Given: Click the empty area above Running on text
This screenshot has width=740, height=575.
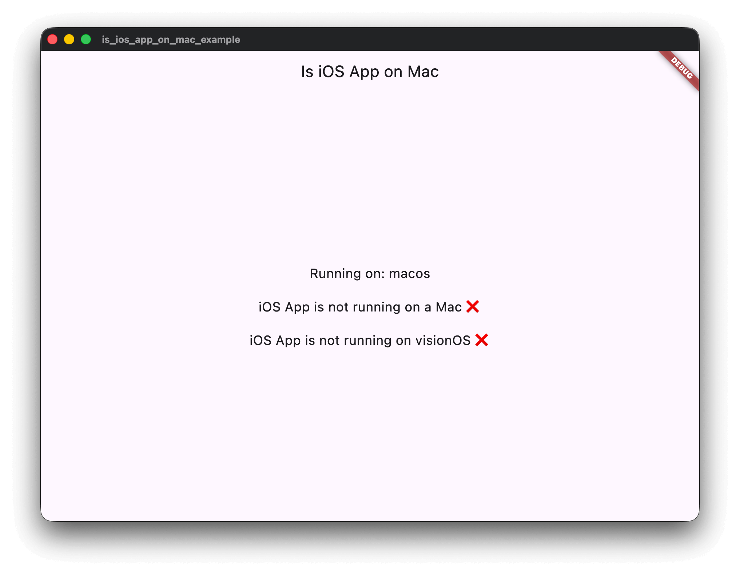Looking at the screenshot, I should (370, 182).
